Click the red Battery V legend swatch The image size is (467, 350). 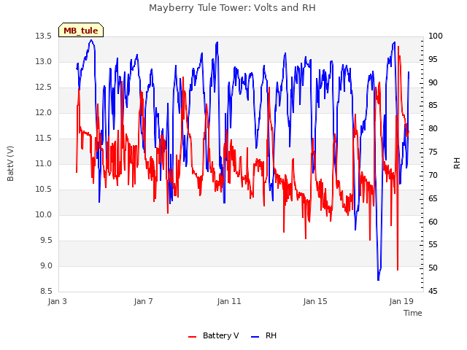click(193, 337)
